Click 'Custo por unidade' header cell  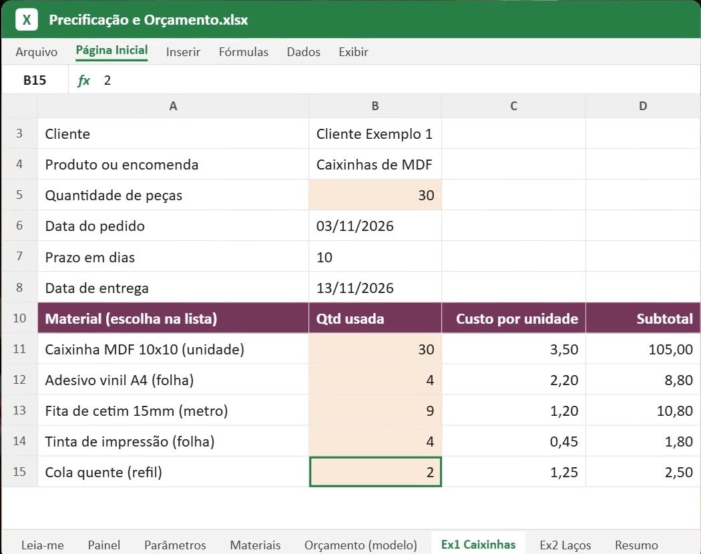click(x=513, y=318)
